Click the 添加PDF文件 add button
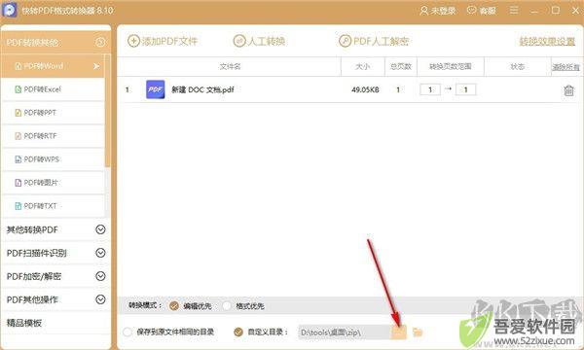This screenshot has width=584, height=350. [x=163, y=41]
